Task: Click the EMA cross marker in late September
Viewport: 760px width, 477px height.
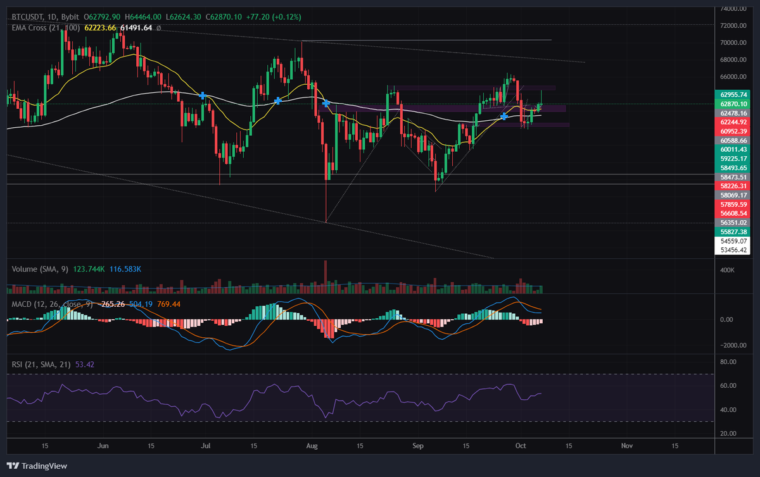Action: coord(504,116)
